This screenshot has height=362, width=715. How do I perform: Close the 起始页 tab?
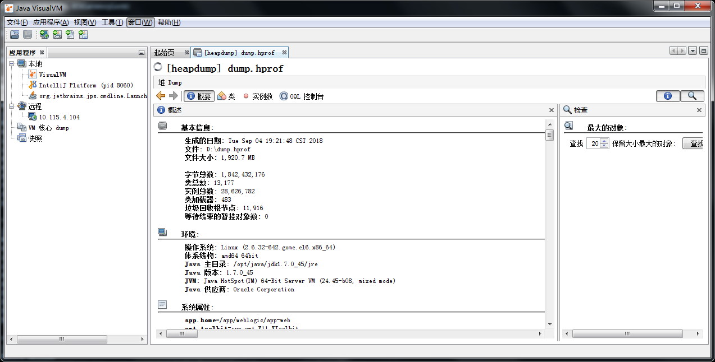pos(186,53)
